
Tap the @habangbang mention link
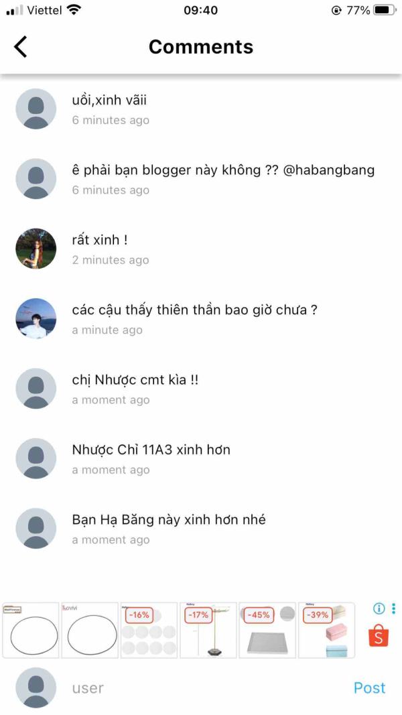pyautogui.click(x=328, y=170)
